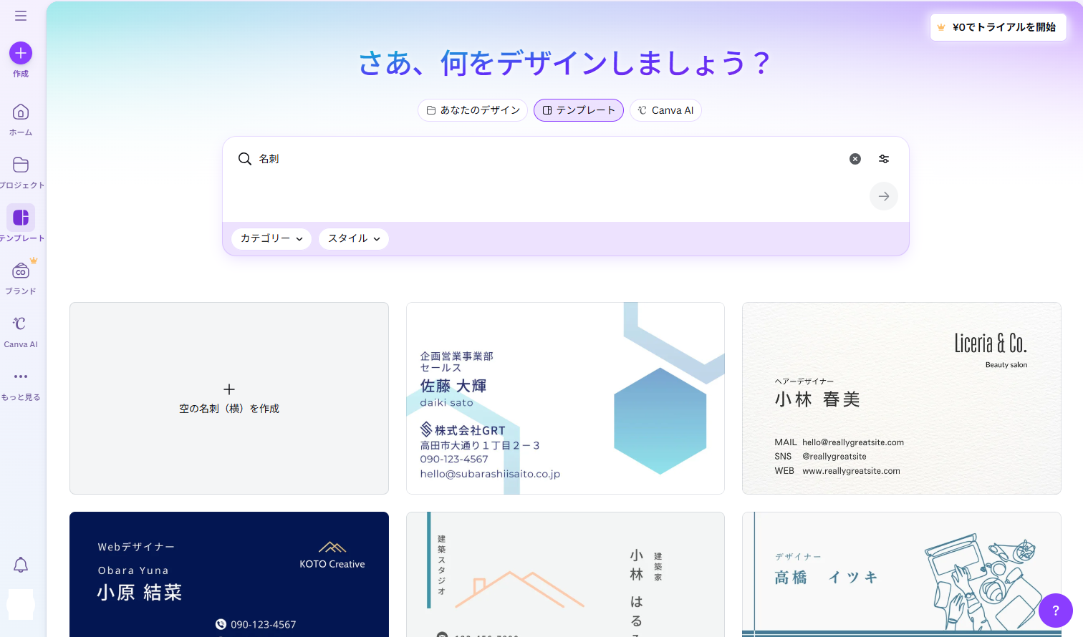
Task: Switch to the あなたのデザイン tab
Action: point(472,110)
